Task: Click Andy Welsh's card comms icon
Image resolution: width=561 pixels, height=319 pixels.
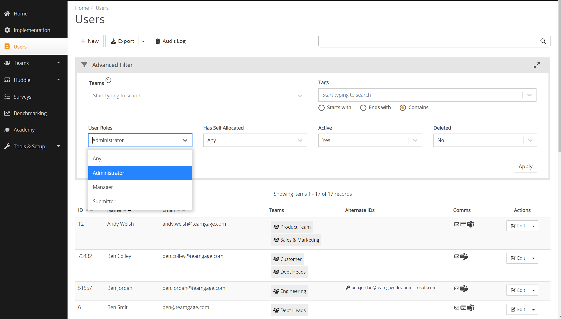Action: [x=463, y=224]
